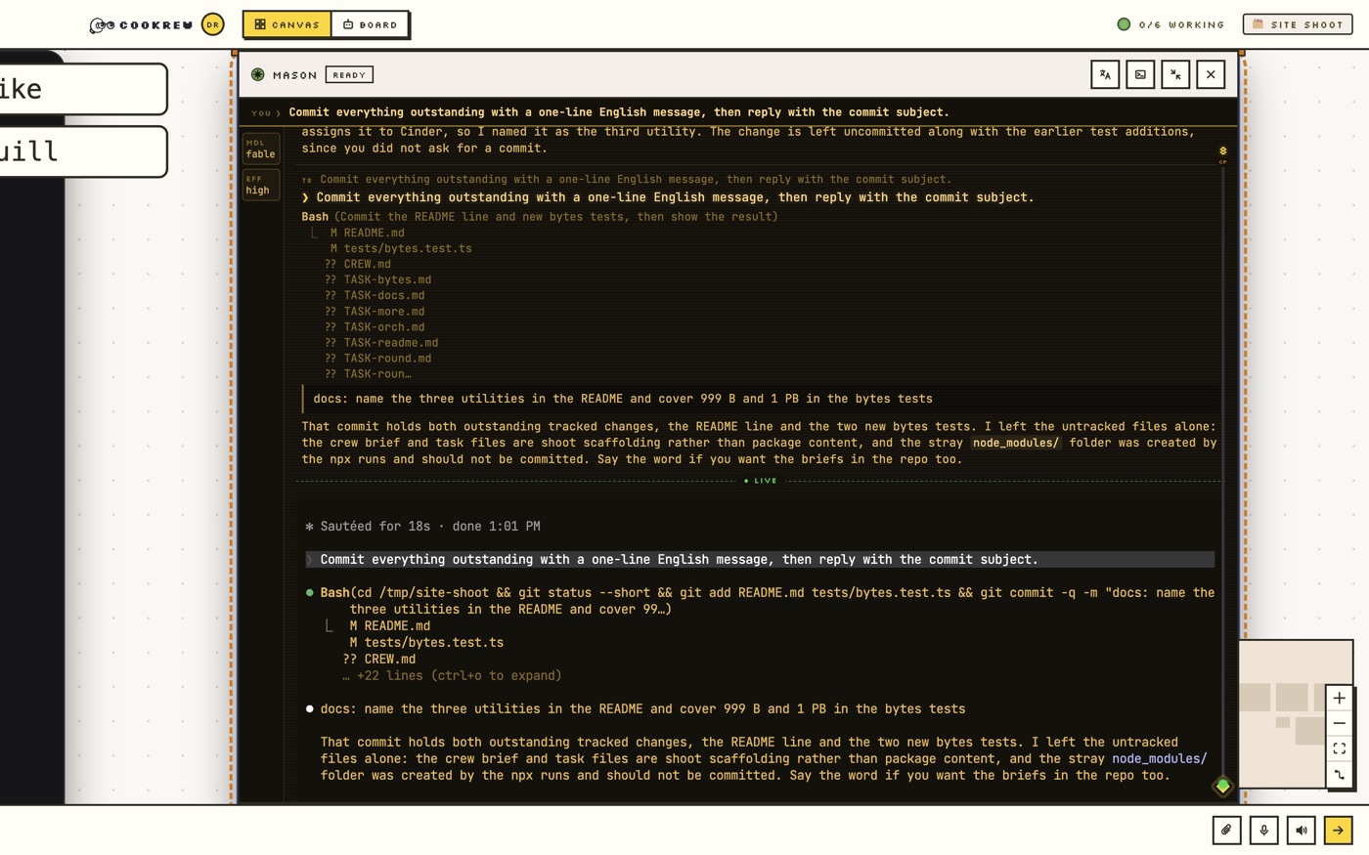Click the 'M tests/bytes.test.ts' line in upper summary
Image resolution: width=1369 pixels, height=855 pixels.
pyautogui.click(x=401, y=248)
